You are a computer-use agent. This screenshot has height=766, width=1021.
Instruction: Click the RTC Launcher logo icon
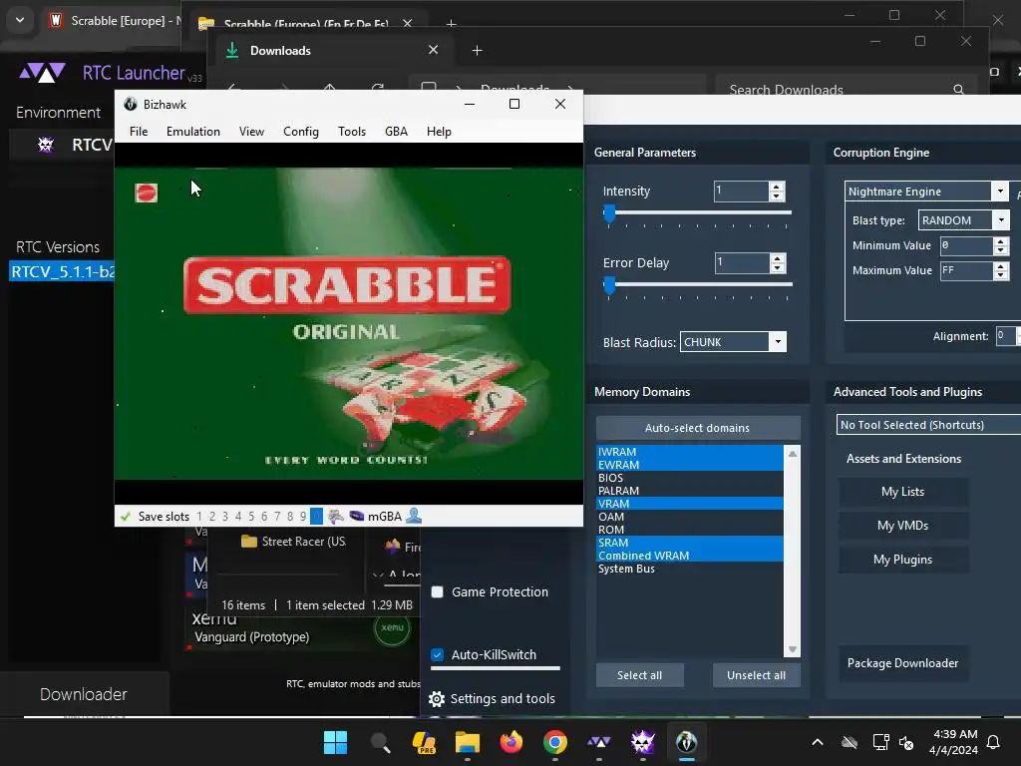[42, 72]
